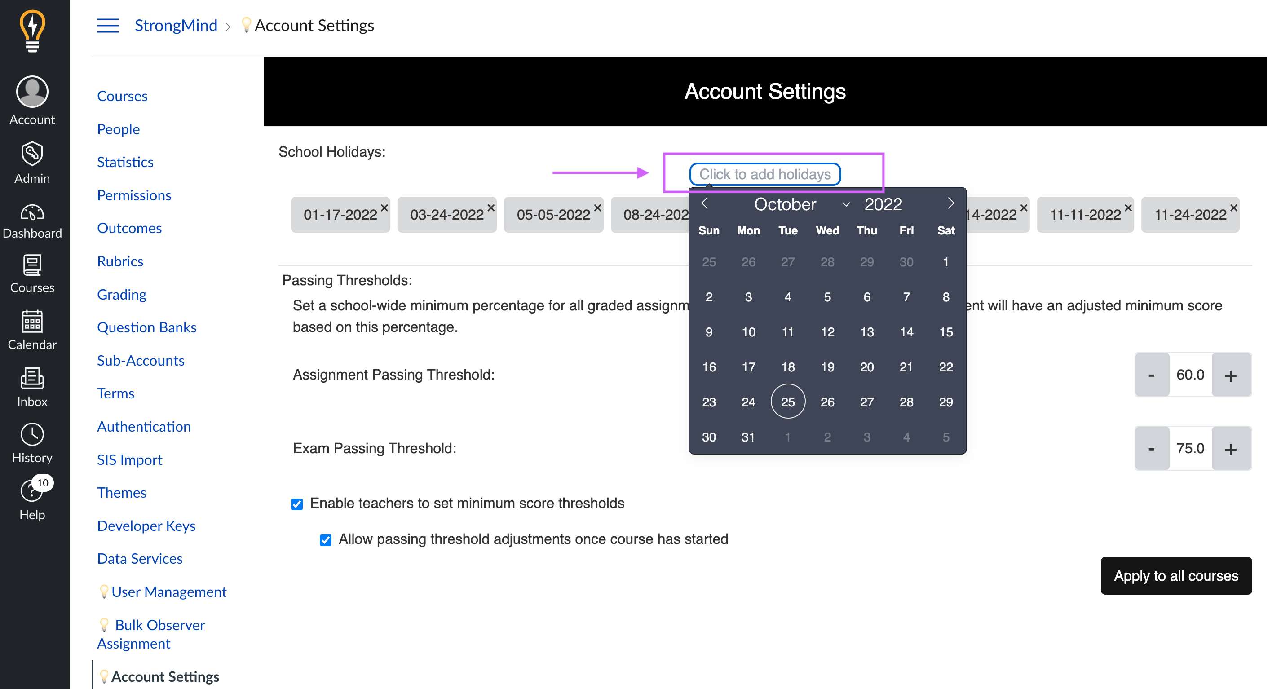Go to previous month in calendar
This screenshot has height=689, width=1281.
[x=704, y=203]
